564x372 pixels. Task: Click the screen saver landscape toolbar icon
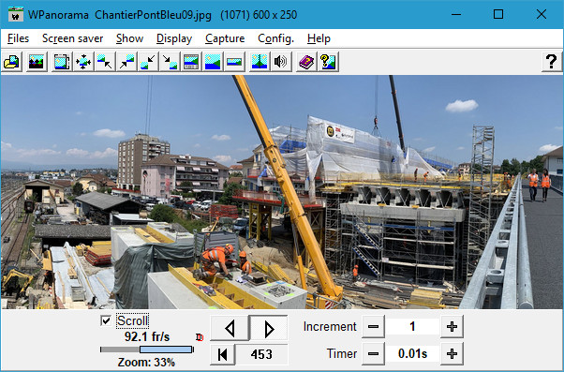[37, 62]
